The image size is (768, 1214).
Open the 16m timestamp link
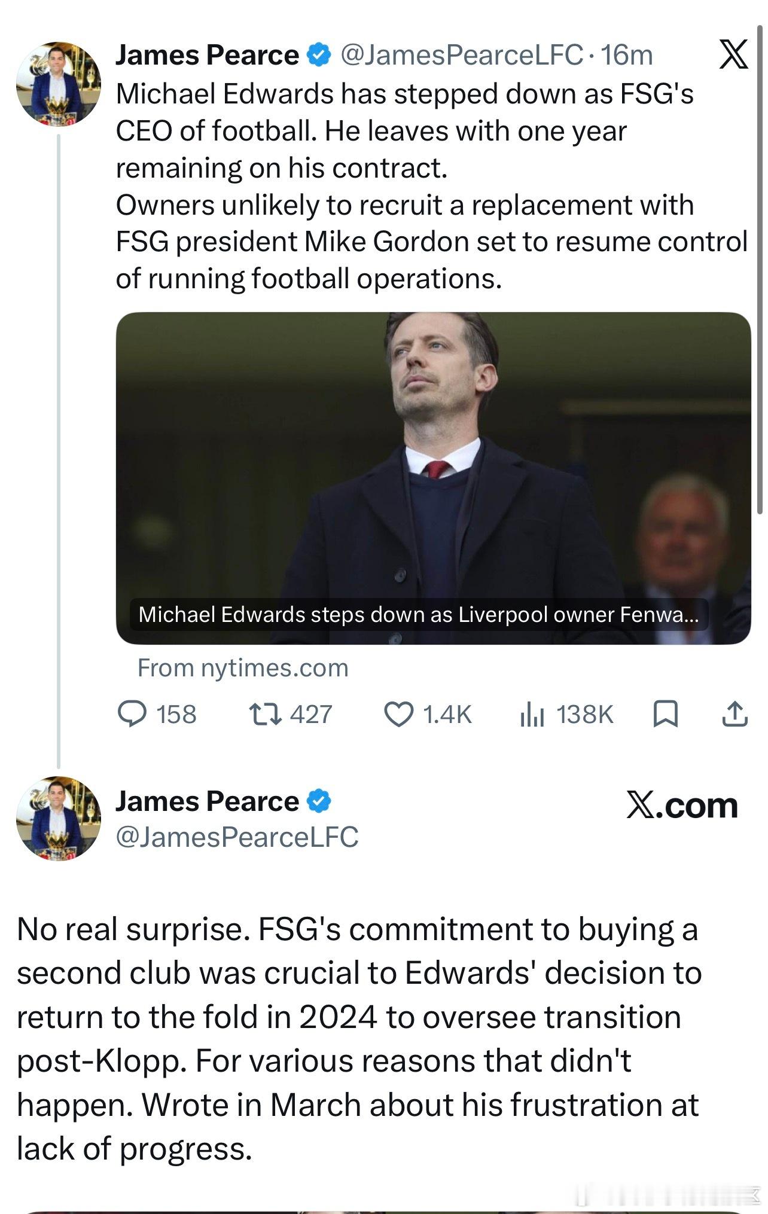[626, 55]
